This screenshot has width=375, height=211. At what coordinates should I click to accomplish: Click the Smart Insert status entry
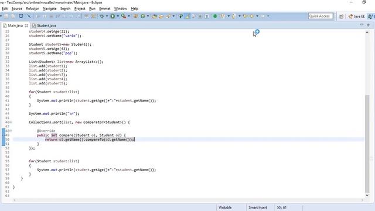[258, 207]
